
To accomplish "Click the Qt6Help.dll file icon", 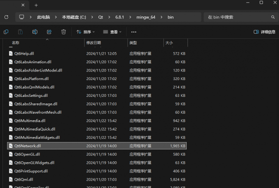I will (11, 53).
